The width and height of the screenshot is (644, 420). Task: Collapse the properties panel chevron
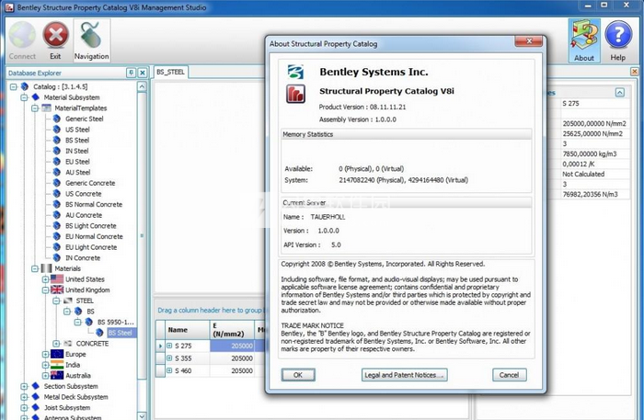point(620,92)
